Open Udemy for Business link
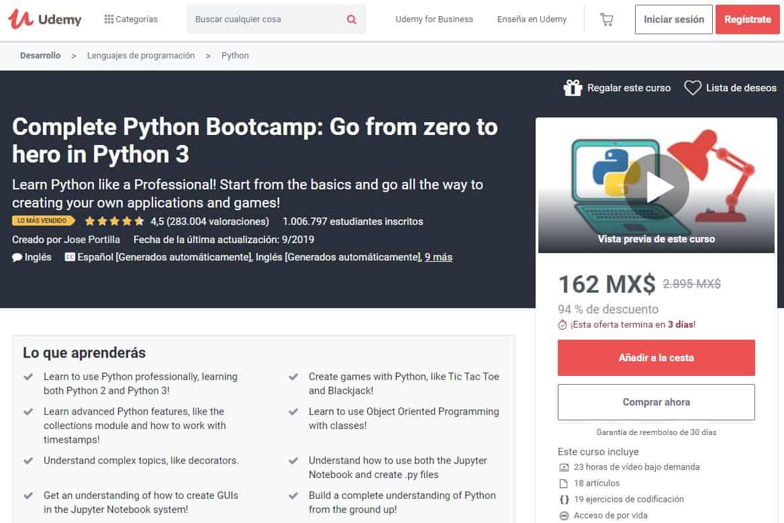The width and height of the screenshot is (784, 523). pyautogui.click(x=434, y=19)
